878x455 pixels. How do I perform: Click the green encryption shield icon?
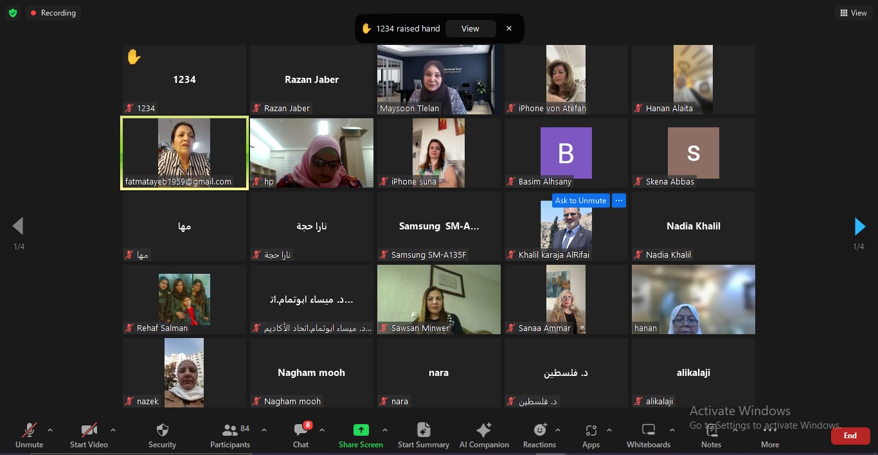[x=13, y=13]
